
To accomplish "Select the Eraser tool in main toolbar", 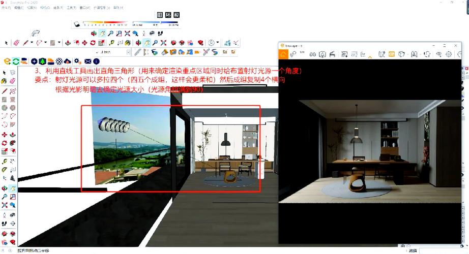I will click(16, 43).
